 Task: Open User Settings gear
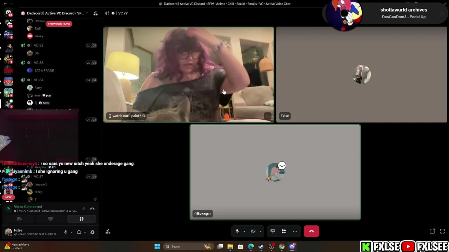coord(92,232)
